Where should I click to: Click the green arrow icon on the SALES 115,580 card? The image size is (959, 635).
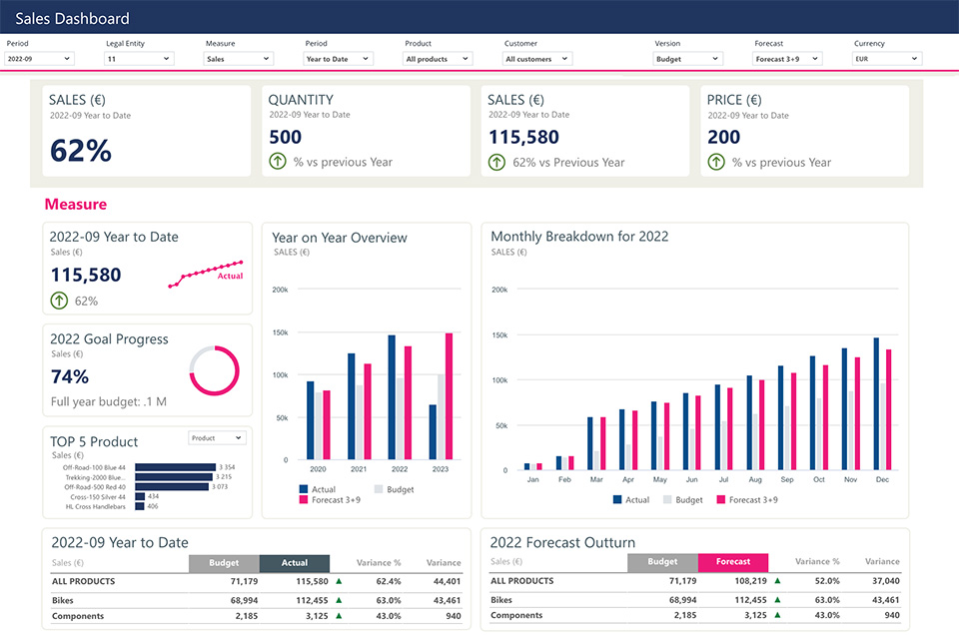pos(496,161)
